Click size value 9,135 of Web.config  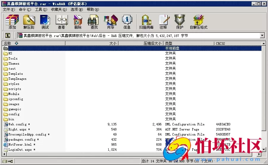click(x=112, y=124)
